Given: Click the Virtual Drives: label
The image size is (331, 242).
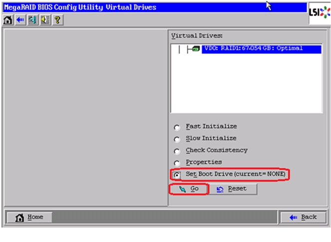Looking at the screenshot, I should [197, 35].
